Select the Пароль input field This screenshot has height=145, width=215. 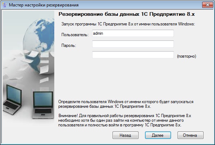pos(133,44)
